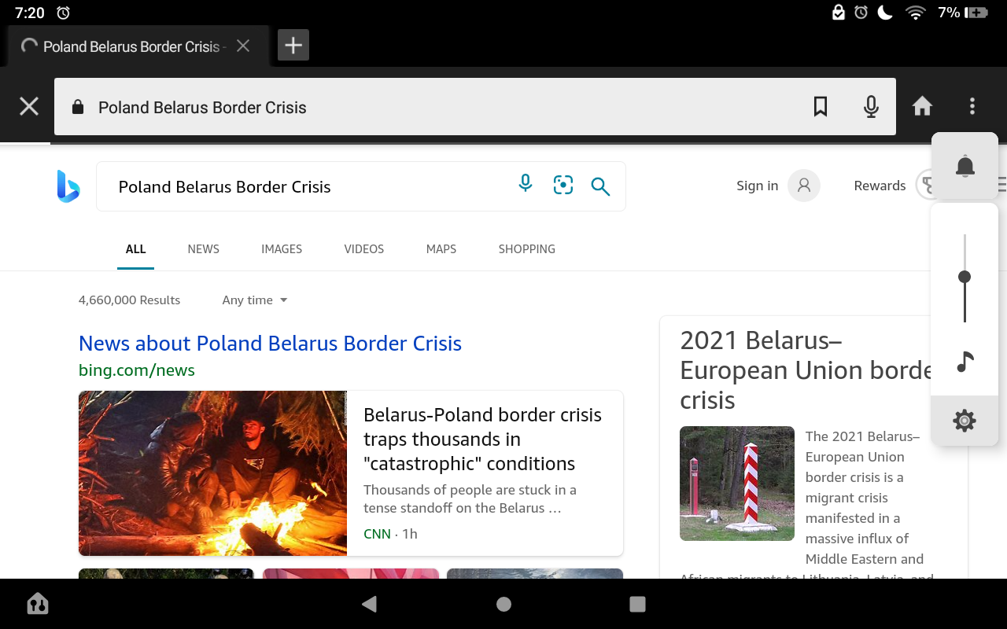Screen dimensions: 1007x629
Task: Open the campfire news thumbnail
Action: click(212, 473)
